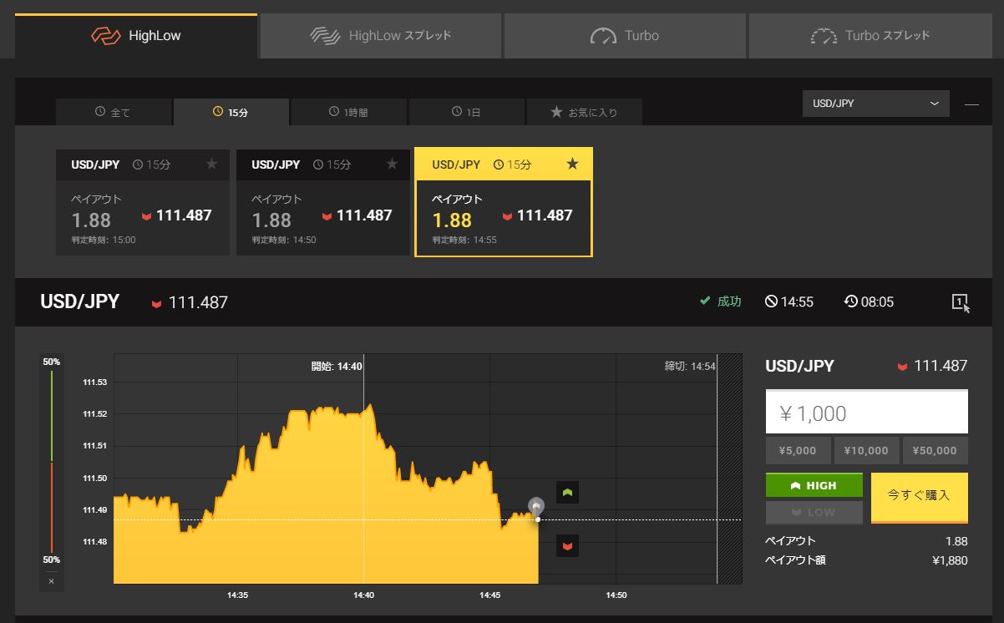The height and width of the screenshot is (623, 1004).
Task: Select the Turbo tab
Action: 625,36
